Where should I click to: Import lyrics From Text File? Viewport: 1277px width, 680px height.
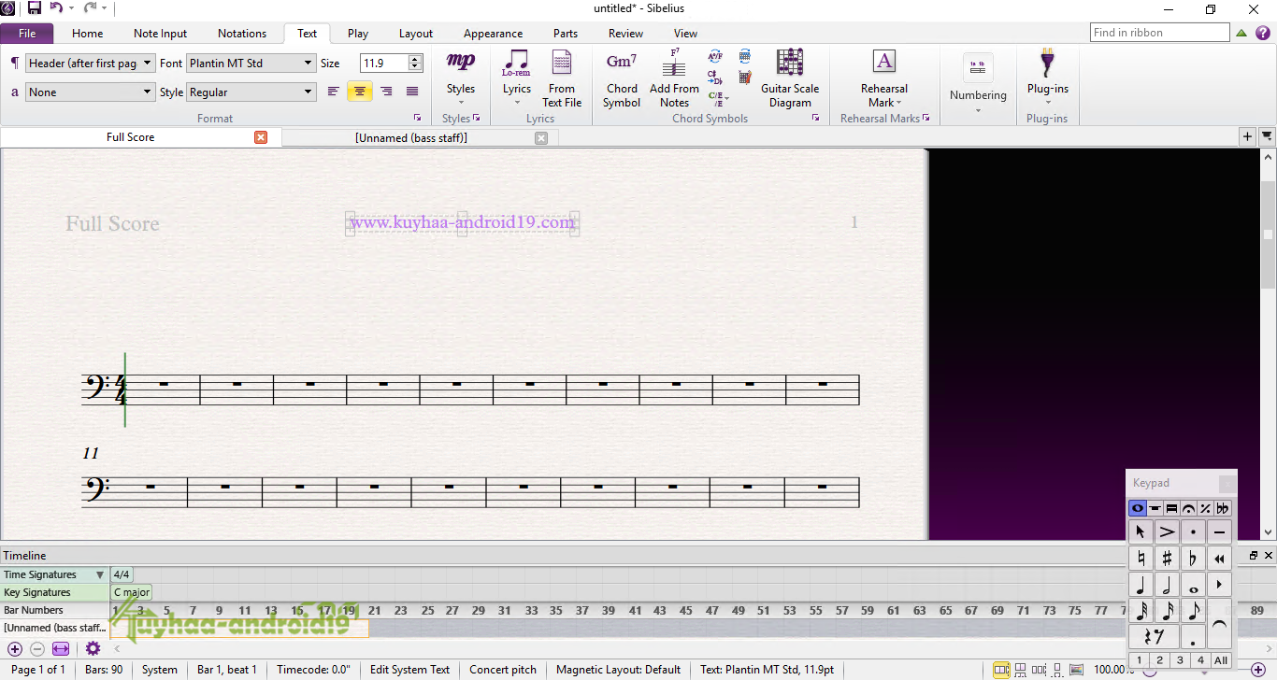(x=562, y=78)
